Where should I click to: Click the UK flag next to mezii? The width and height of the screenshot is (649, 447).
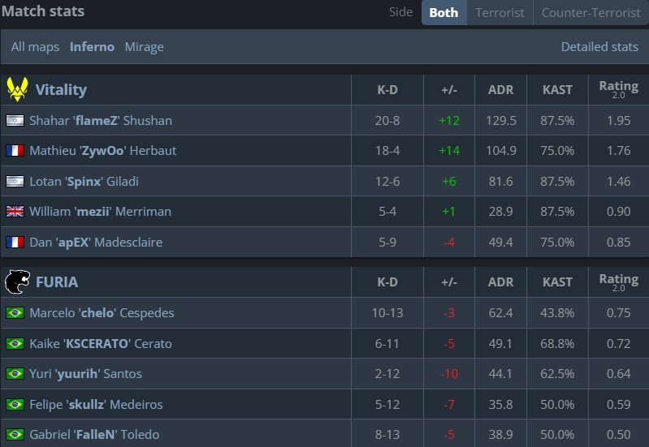click(15, 211)
